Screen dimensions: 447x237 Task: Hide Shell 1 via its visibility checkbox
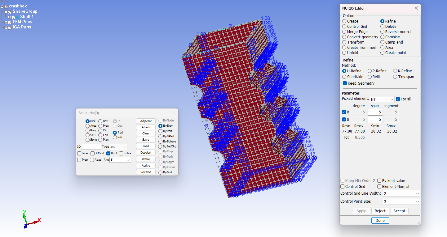[x=13, y=17]
